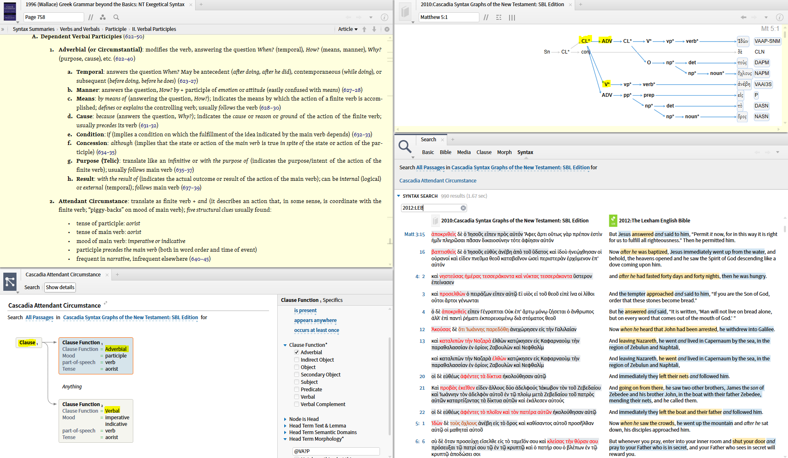
Task: Expand table of contents chevron in Greek Grammar
Action: pos(3,29)
